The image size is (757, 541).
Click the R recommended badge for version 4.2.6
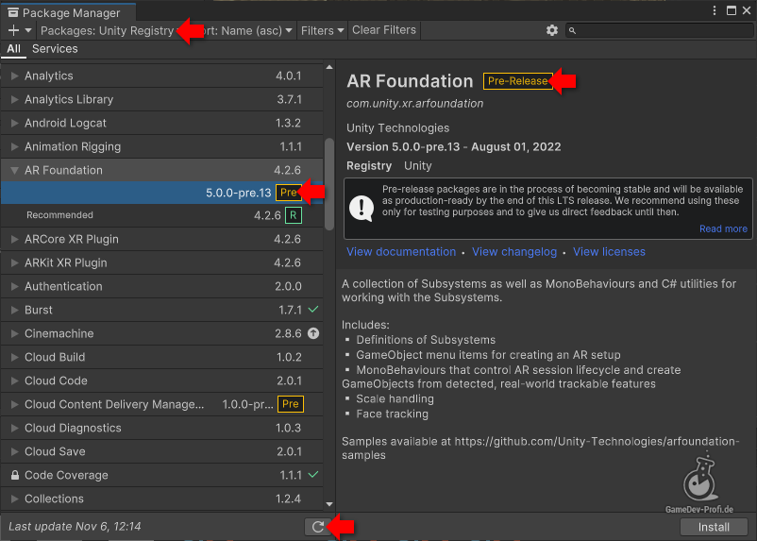tap(294, 215)
